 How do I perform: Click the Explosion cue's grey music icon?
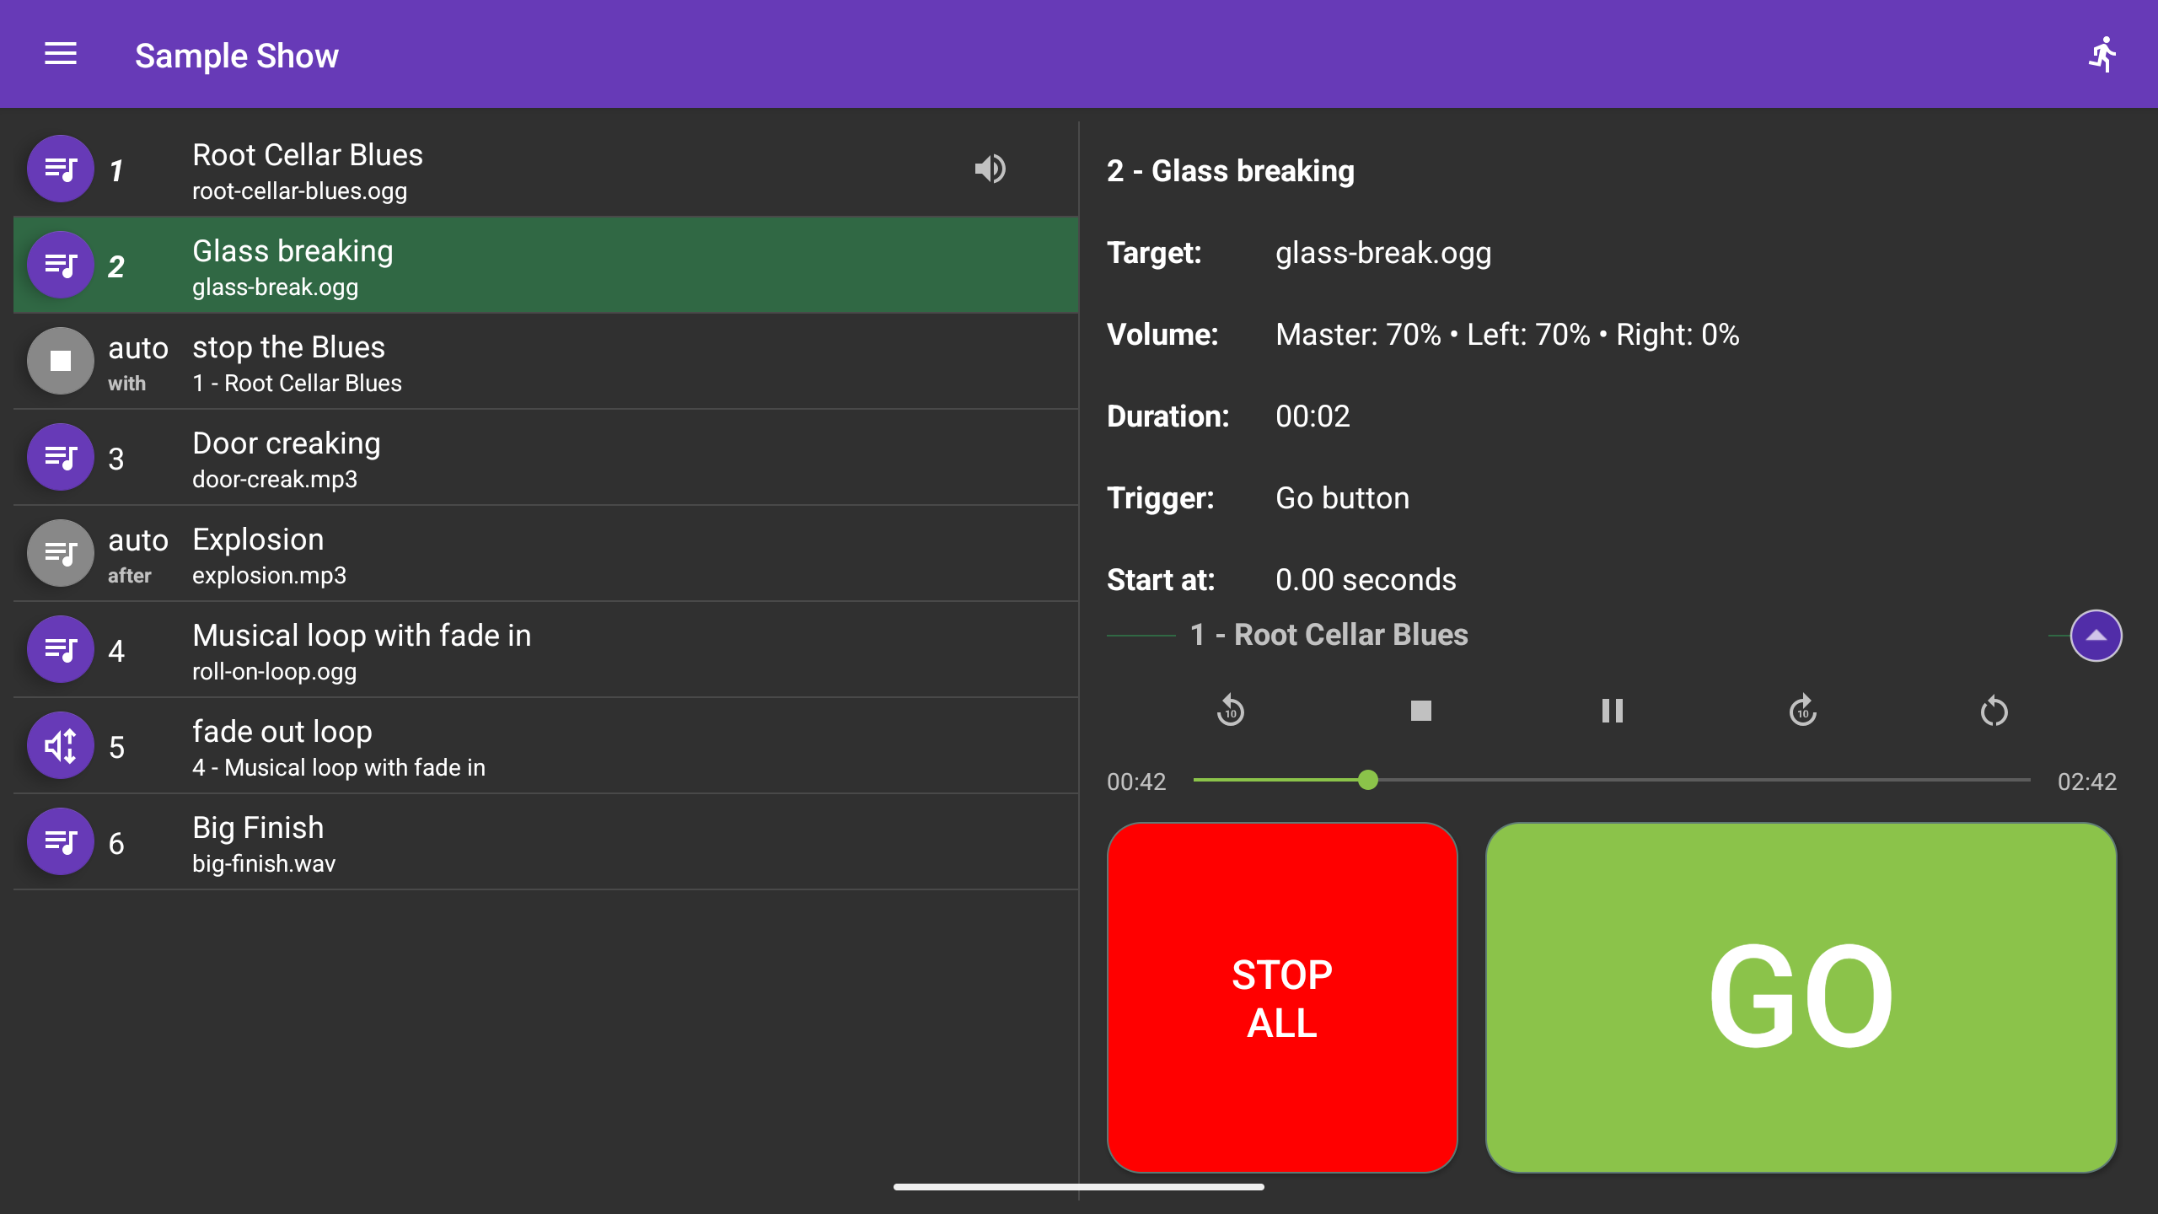[x=60, y=553]
